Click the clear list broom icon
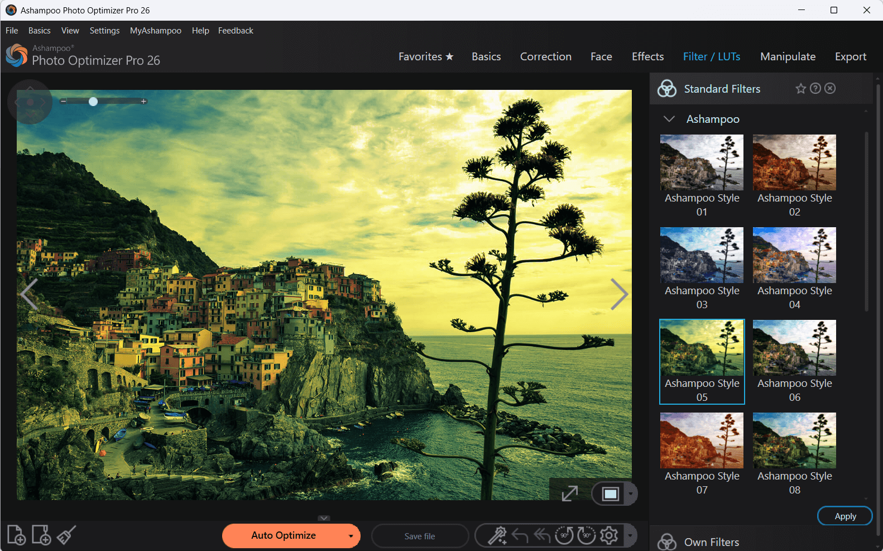The height and width of the screenshot is (551, 883). coord(66,535)
